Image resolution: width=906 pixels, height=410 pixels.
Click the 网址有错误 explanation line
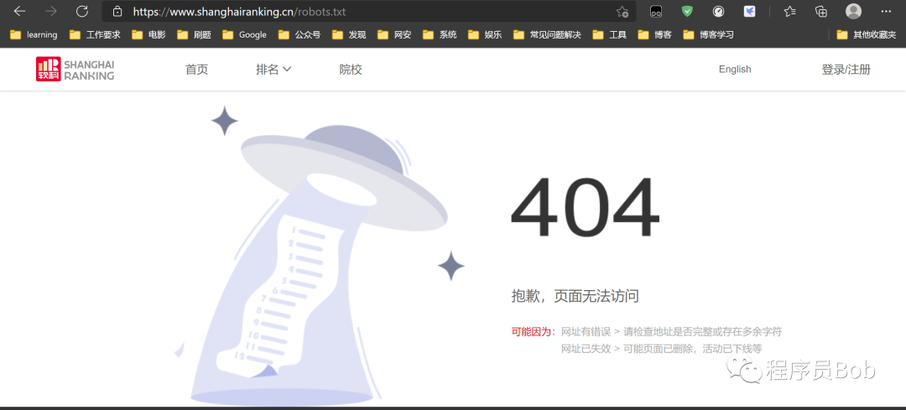(x=671, y=331)
